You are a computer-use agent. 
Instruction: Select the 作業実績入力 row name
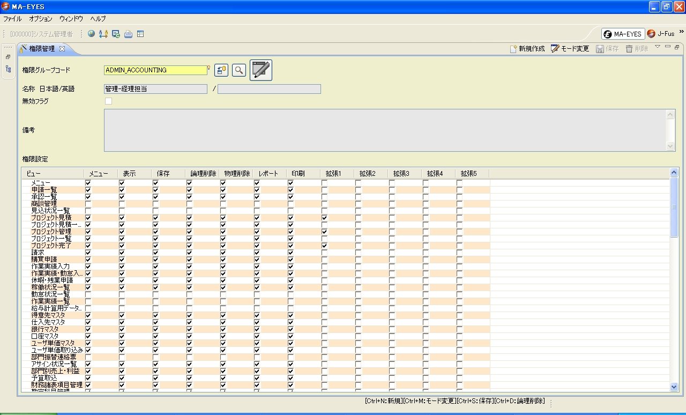click(50, 266)
